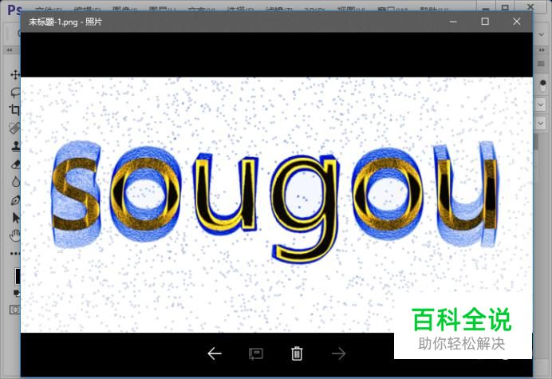Screen dimensions: 552x379
Task: Select the Lasso tool in Photoshop
Action: (x=15, y=93)
